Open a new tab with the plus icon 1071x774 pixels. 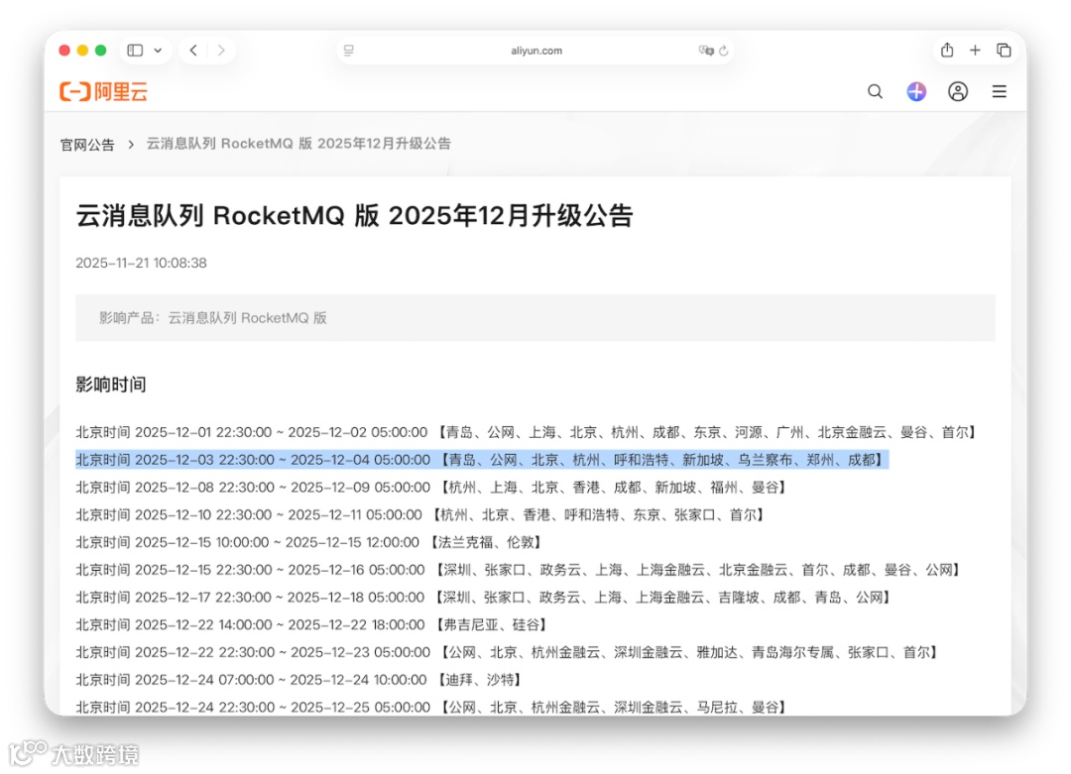click(x=976, y=51)
